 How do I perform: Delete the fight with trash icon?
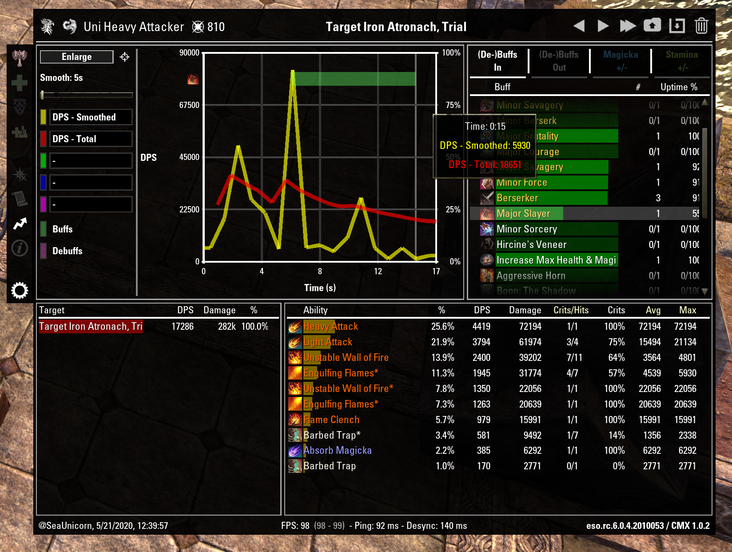pos(701,26)
